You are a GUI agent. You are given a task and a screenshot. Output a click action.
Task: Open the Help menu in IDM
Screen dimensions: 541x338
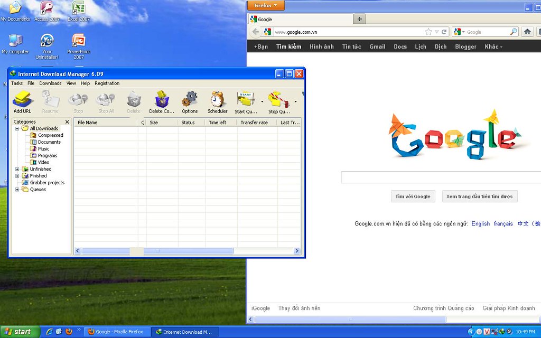tap(85, 83)
